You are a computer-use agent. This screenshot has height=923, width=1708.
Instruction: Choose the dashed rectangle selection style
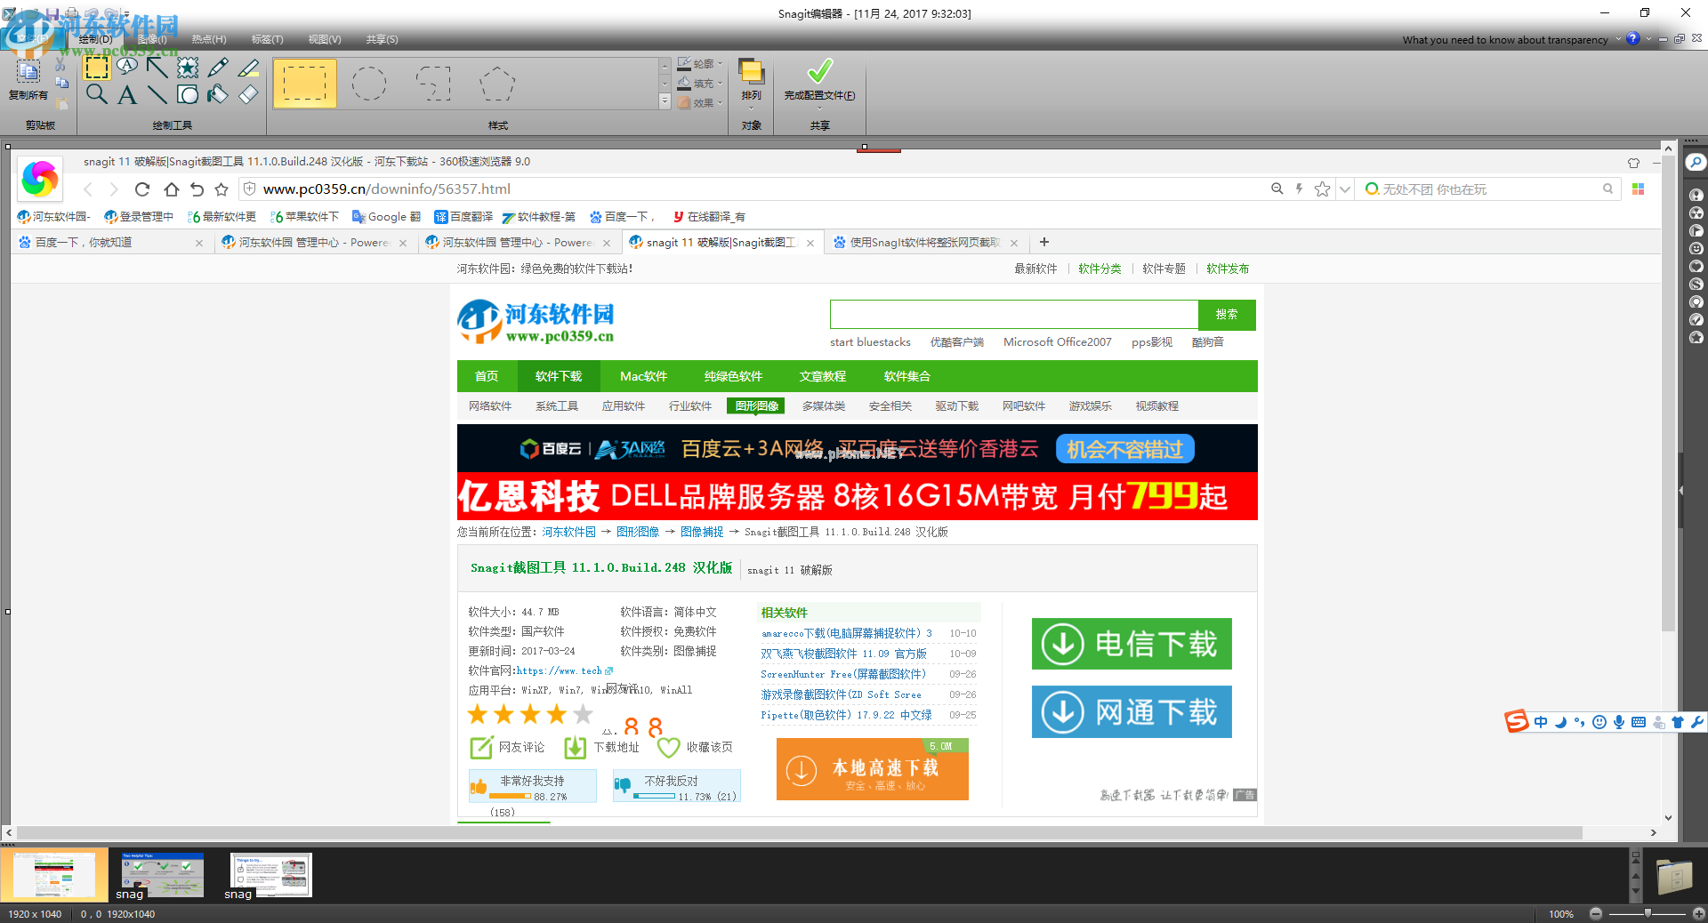click(305, 84)
